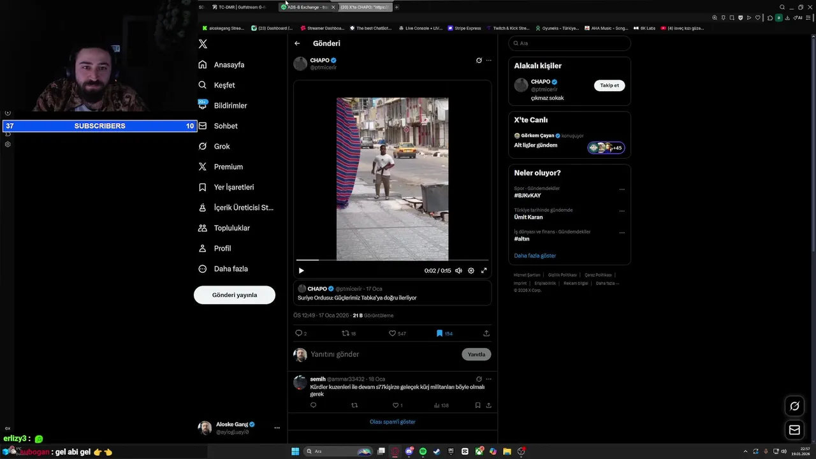Open semih reply's more options
The image size is (816, 459).
coord(489,379)
